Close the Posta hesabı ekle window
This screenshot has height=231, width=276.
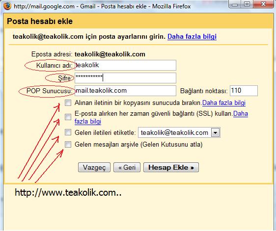263,4
